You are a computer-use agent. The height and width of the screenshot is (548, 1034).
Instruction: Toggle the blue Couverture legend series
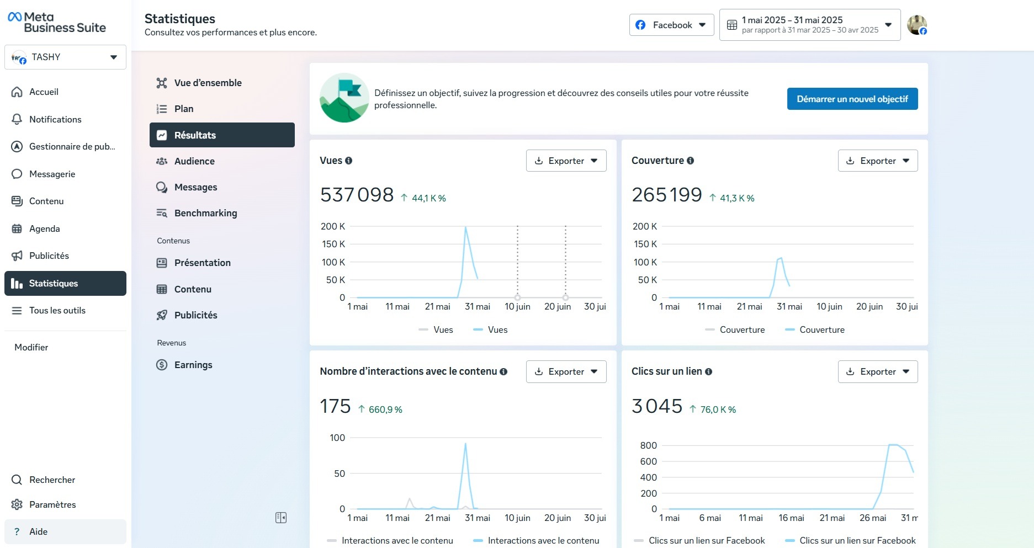point(815,329)
